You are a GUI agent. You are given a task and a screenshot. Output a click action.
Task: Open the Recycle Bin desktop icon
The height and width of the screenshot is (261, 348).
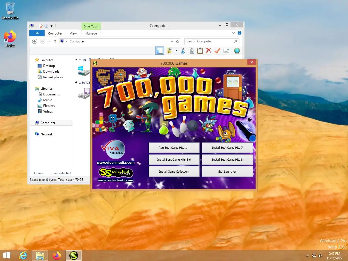tap(10, 11)
